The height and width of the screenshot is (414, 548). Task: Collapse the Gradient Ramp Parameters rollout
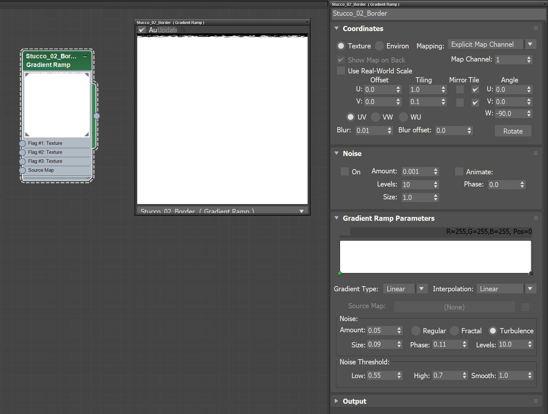[x=336, y=218]
